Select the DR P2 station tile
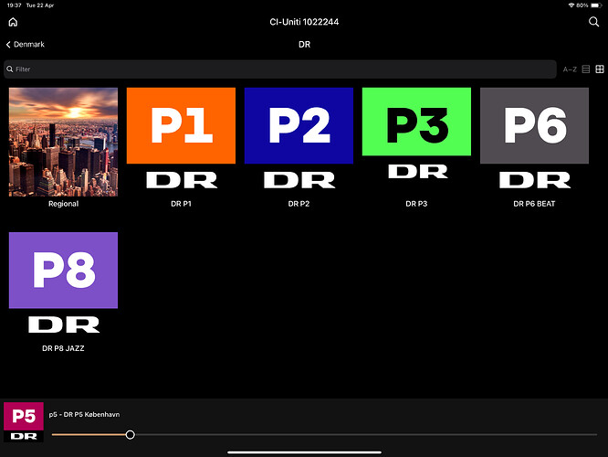608x457 pixels. 299,139
